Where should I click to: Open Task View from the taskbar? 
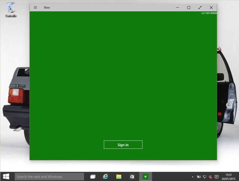[93, 176]
